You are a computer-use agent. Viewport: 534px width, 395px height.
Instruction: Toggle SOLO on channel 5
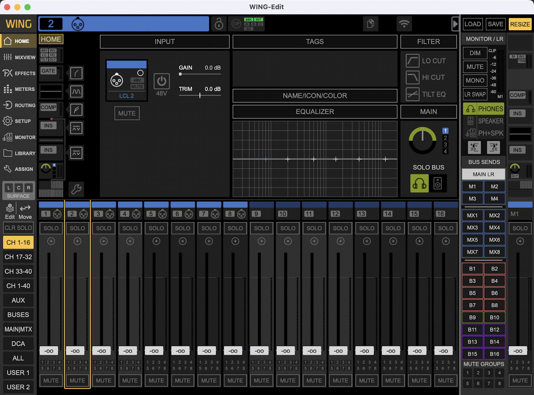[x=156, y=228]
